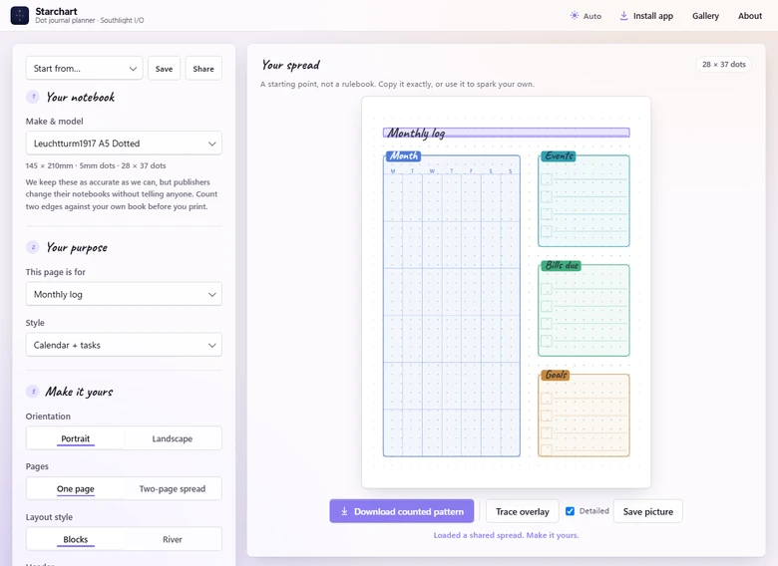Click the step 3 badge beside Make it yours
Viewport: 778px width, 566px height.
pyautogui.click(x=33, y=392)
